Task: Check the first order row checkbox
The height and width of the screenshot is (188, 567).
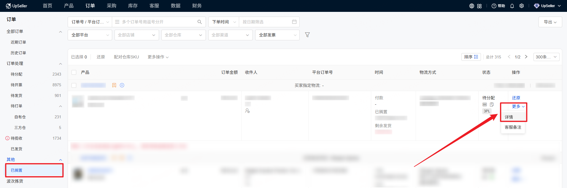Action: [x=74, y=85]
